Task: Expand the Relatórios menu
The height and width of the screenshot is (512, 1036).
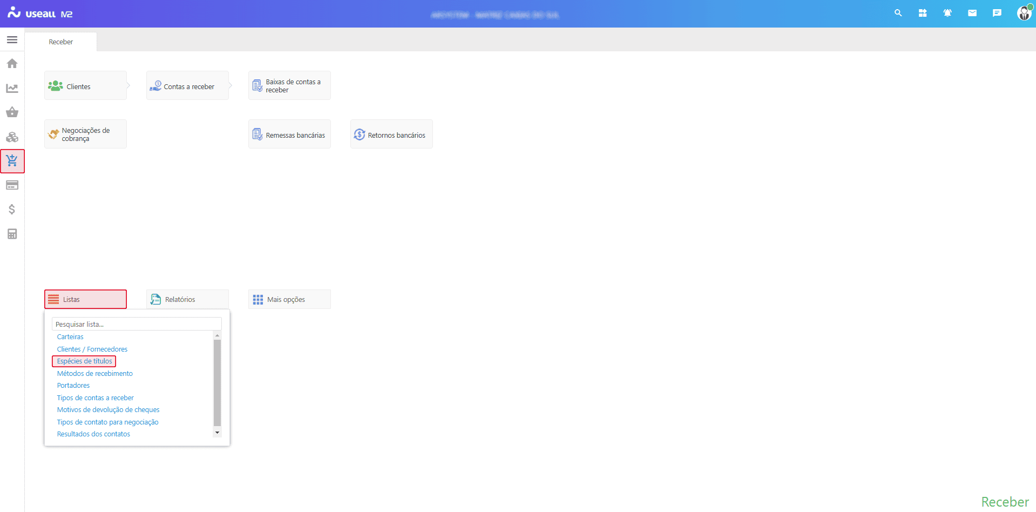Action: (187, 299)
